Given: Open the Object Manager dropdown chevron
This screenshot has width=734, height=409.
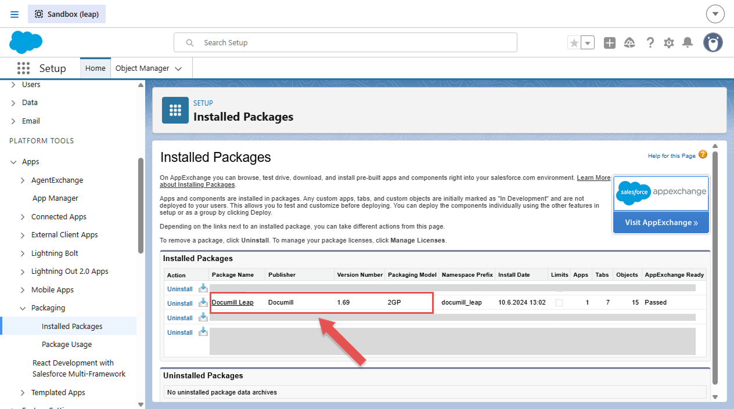Looking at the screenshot, I should 178,68.
